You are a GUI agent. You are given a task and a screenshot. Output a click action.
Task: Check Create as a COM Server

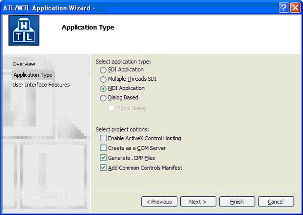[103, 148]
